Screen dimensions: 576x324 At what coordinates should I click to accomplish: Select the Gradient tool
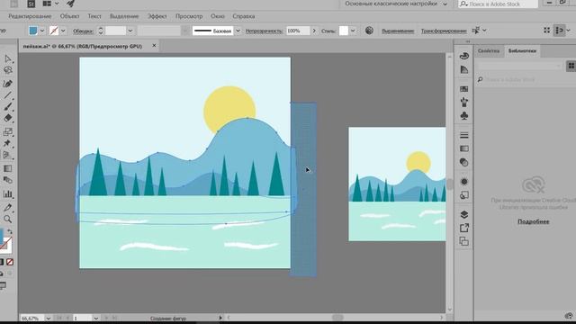click(x=8, y=168)
